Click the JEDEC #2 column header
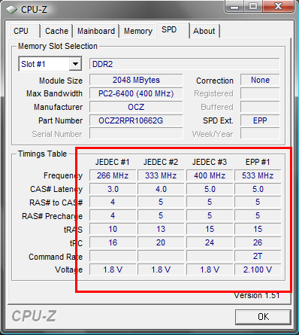 161,162
